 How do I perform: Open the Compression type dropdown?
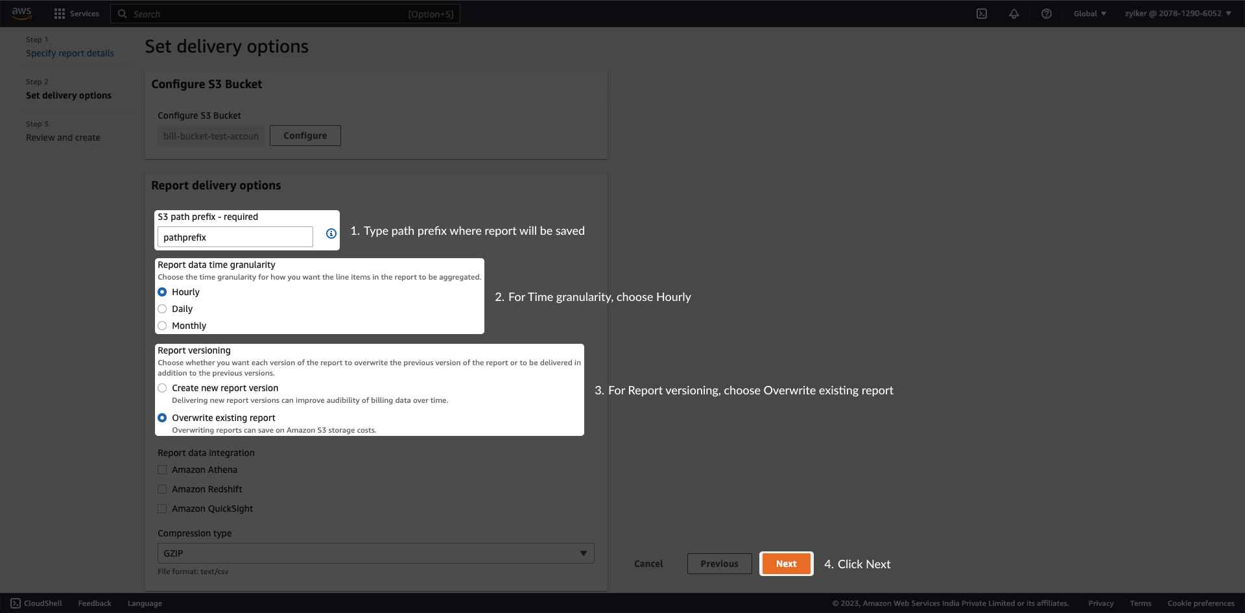375,553
